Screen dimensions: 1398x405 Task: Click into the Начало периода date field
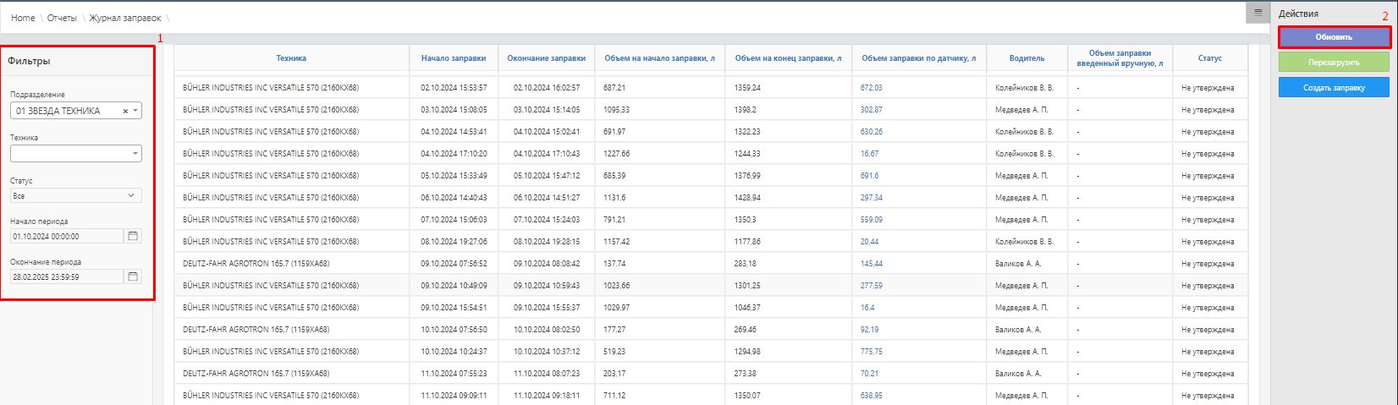click(67, 237)
